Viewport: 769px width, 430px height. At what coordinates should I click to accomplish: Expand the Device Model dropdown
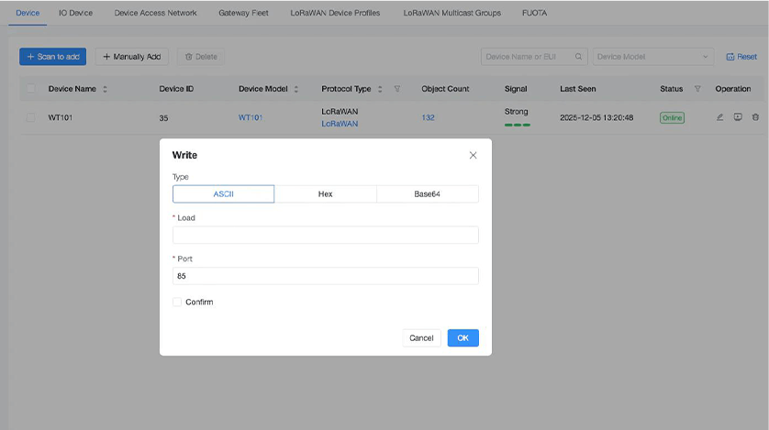[x=652, y=57]
